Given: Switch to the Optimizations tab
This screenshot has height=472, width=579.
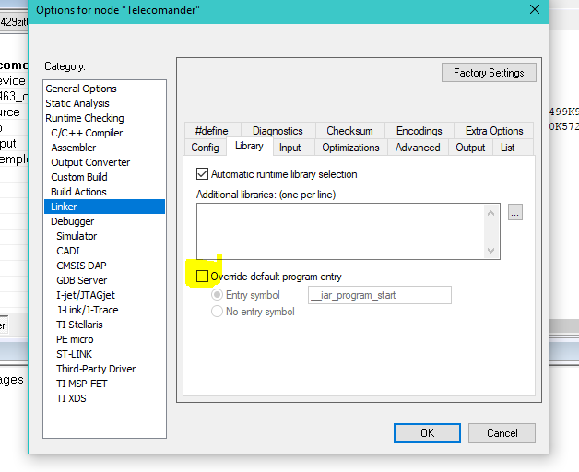Looking at the screenshot, I should click(350, 147).
